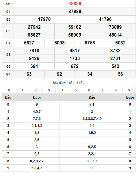Viewport: 137px width, 173px height.
Task: Click digit filter tab 1
Action: (x=22, y=90)
